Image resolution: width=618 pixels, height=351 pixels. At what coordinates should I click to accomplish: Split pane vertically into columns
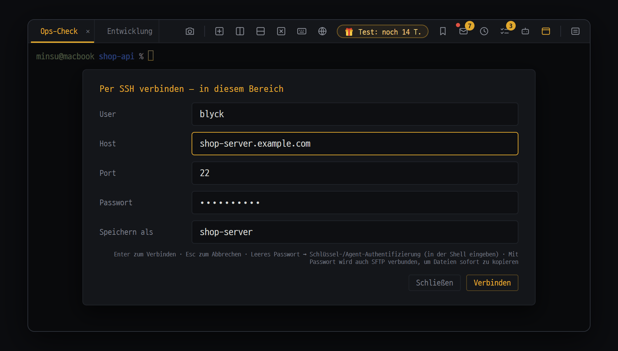tap(240, 32)
